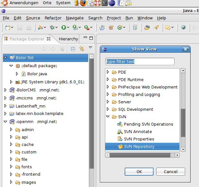Image resolution: width=199 pixels, height=187 pixels.
Task: Minimize the Package Explorer panel
Action: pyautogui.click(x=85, y=37)
